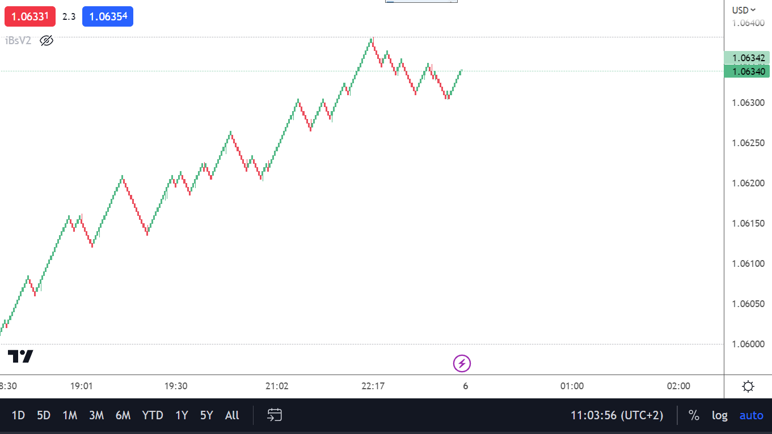772x434 pixels.
Task: Click the 1.06340 current price label
Action: click(746, 71)
